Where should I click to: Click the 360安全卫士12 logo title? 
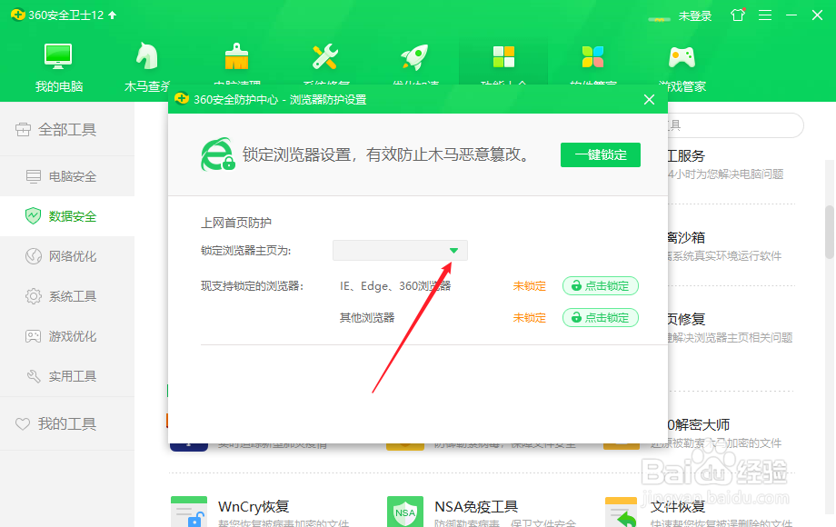(x=57, y=15)
